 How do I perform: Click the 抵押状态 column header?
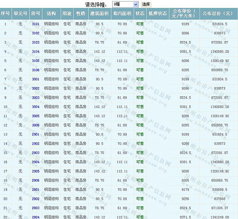pos(158,14)
